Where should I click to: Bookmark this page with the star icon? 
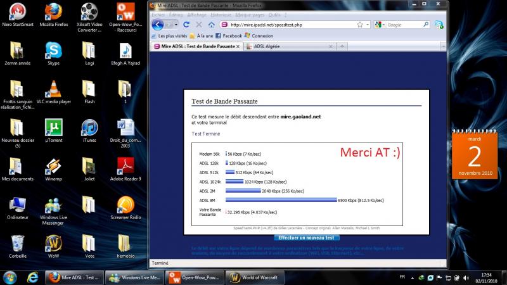pos(360,25)
